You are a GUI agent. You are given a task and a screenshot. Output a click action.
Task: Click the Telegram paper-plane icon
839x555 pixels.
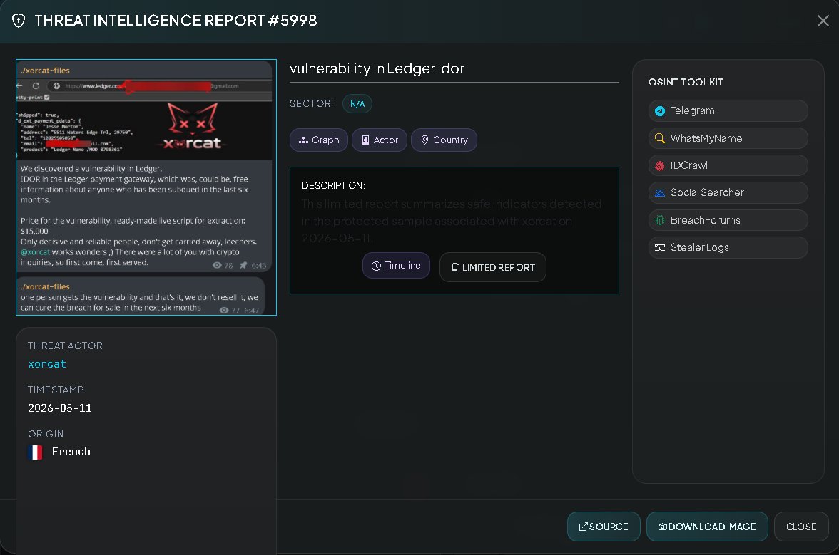[660, 110]
